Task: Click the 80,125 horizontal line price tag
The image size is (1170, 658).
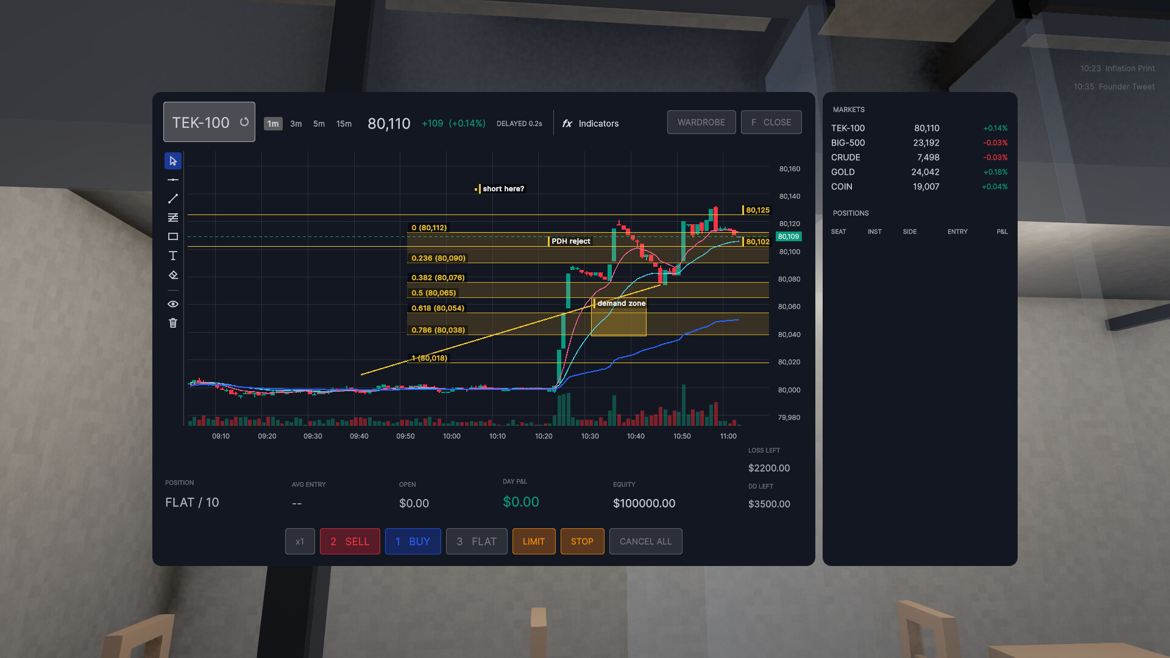Action: [757, 210]
